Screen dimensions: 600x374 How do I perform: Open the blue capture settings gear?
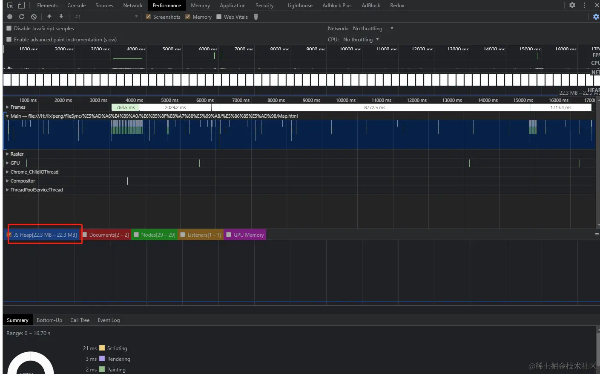(x=596, y=17)
